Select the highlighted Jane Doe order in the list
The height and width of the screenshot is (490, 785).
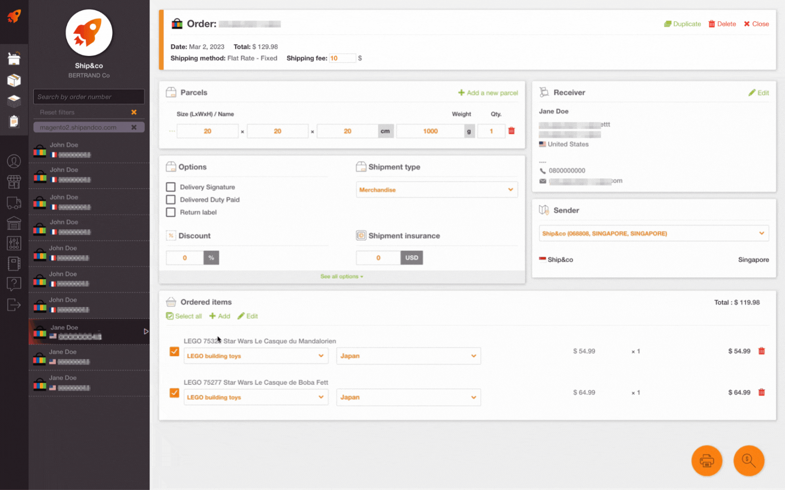point(89,332)
